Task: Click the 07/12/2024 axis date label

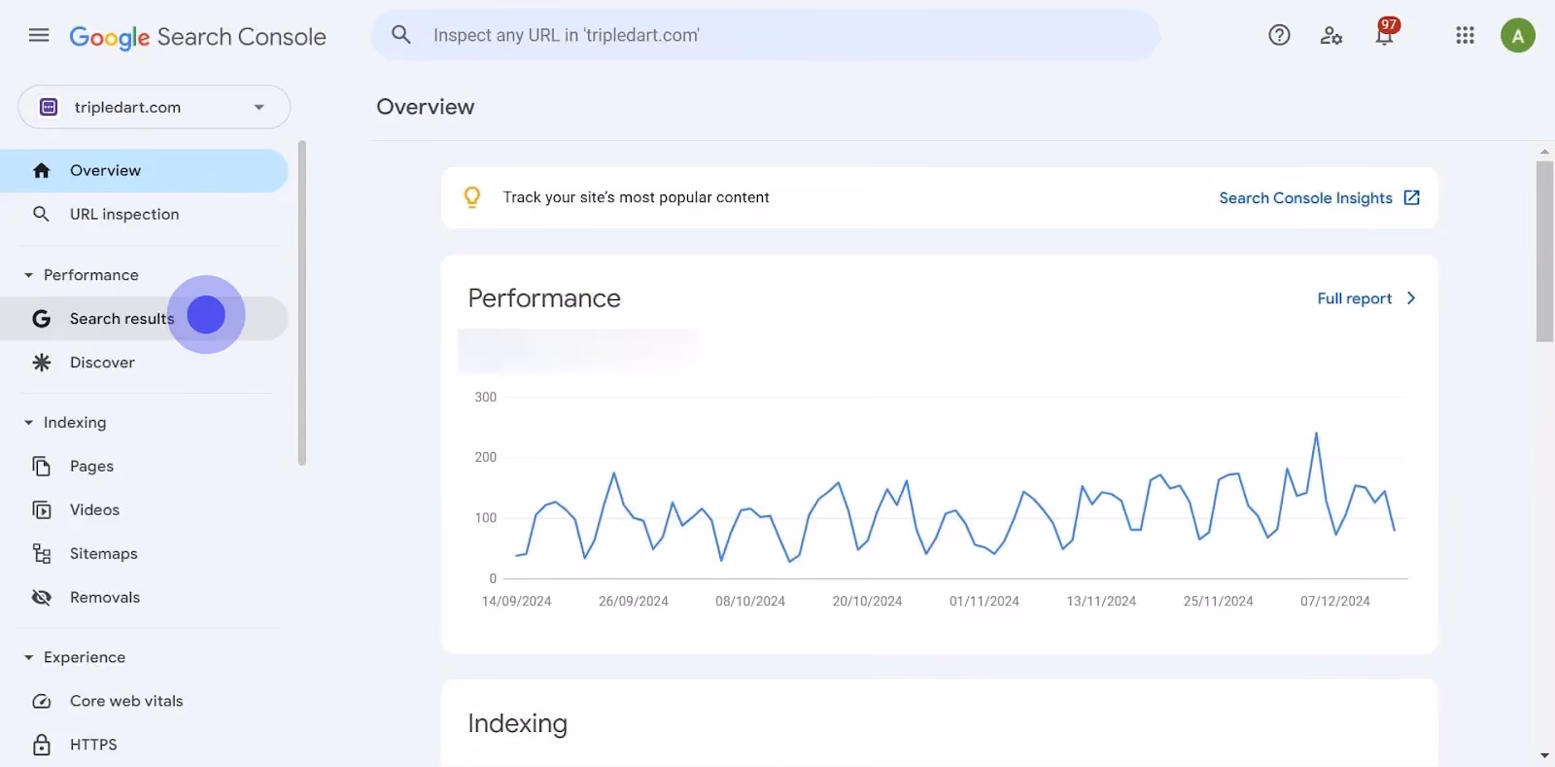Action: click(x=1335, y=602)
